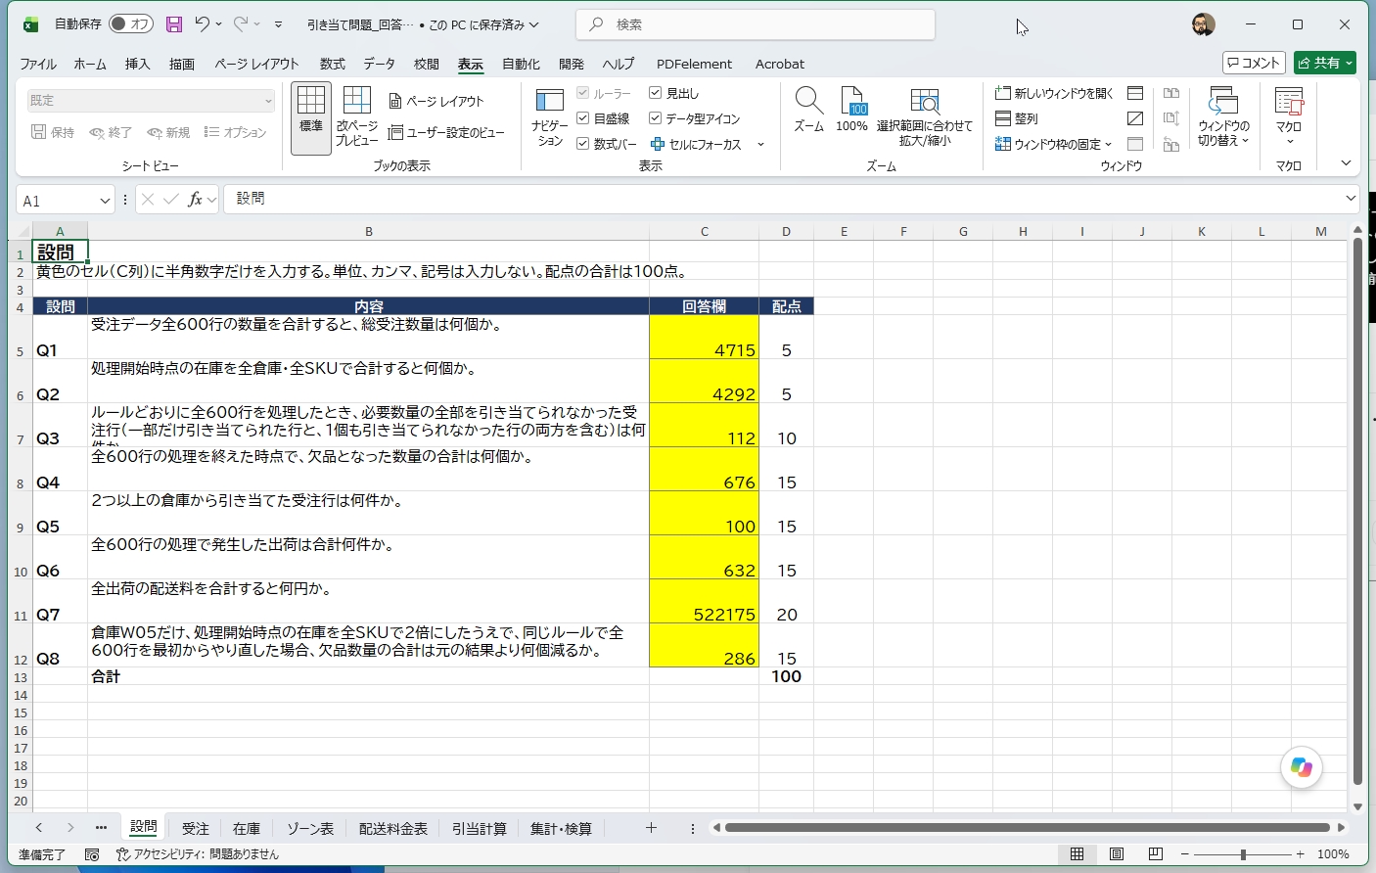Click the Comments (コメント) button
This screenshot has height=873, width=1376.
pos(1254,63)
